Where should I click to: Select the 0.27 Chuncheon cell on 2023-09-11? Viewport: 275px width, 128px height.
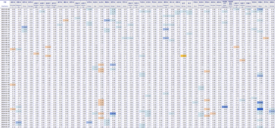click(13, 49)
